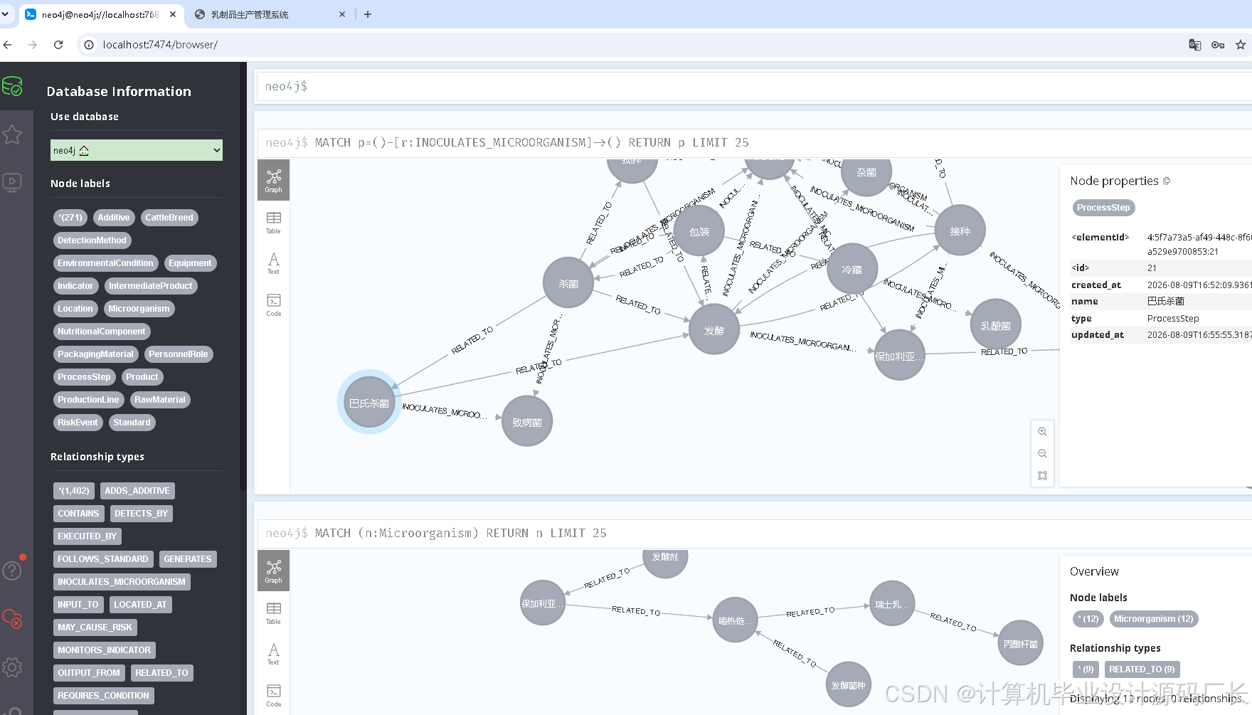Select the *(271) all nodes label
Screen dimensions: 1252x715
click(x=70, y=218)
